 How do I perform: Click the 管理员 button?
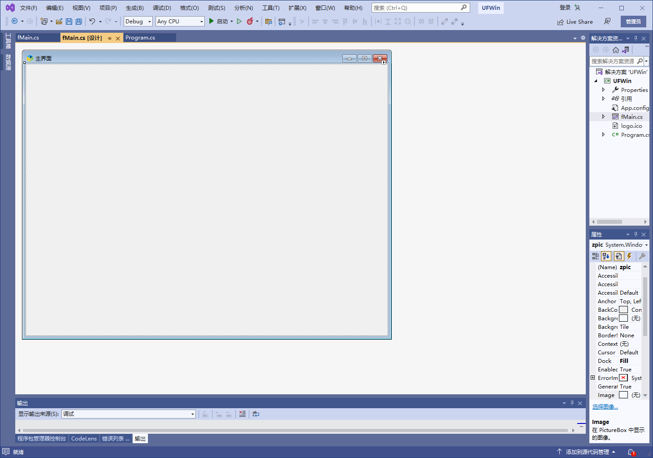633,21
